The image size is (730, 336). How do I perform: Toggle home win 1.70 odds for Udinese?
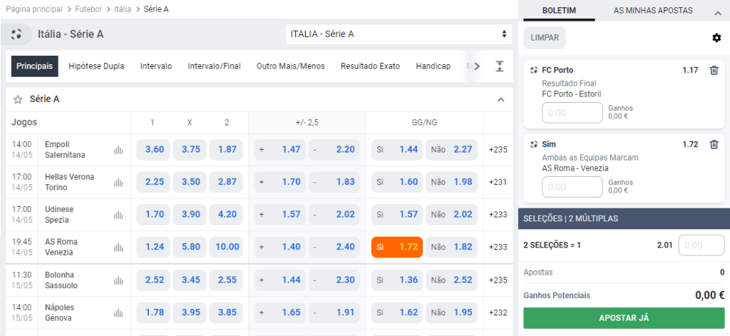click(154, 215)
